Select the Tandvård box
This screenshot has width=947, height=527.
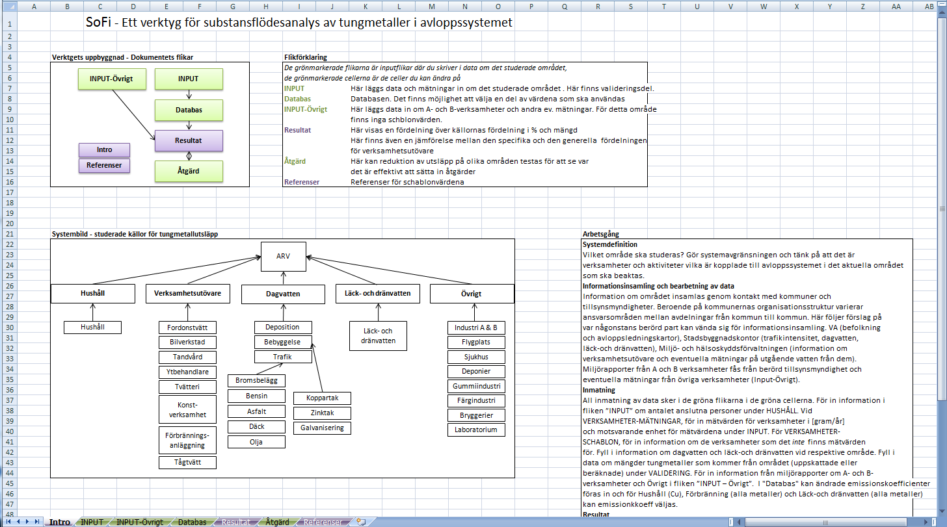pyautogui.click(x=188, y=357)
